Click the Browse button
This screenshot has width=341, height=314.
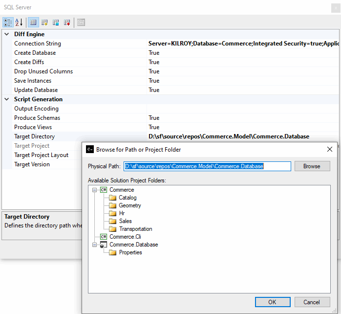coord(312,166)
